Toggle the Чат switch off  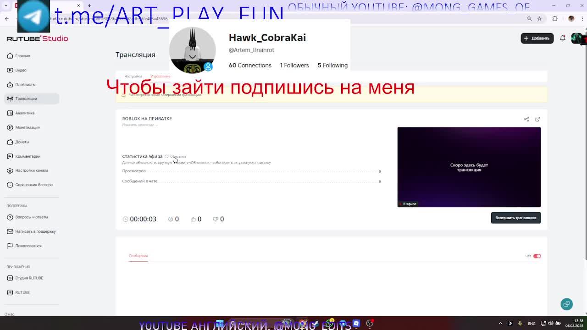coord(537,256)
